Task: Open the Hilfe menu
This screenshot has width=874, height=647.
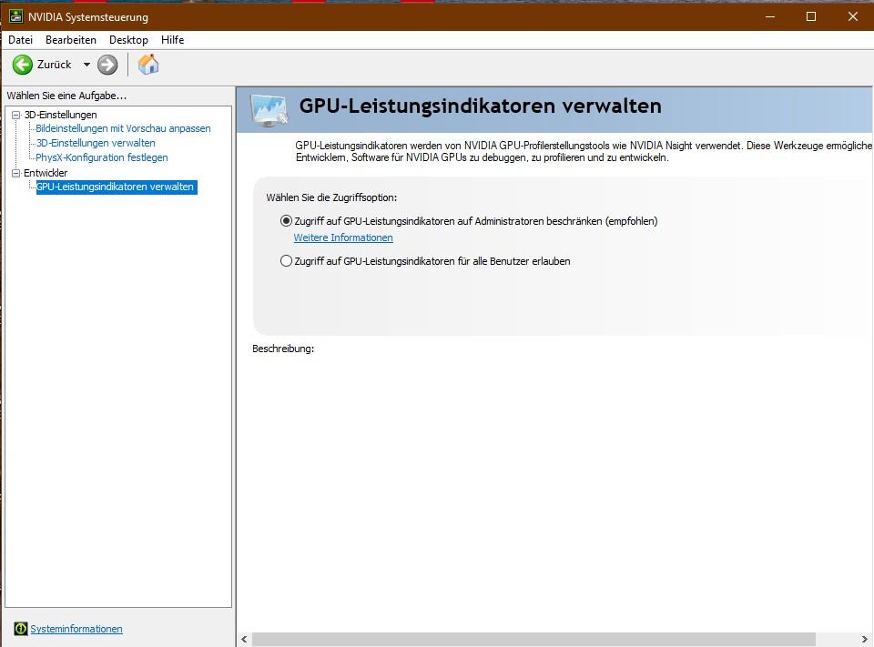Action: coord(172,39)
